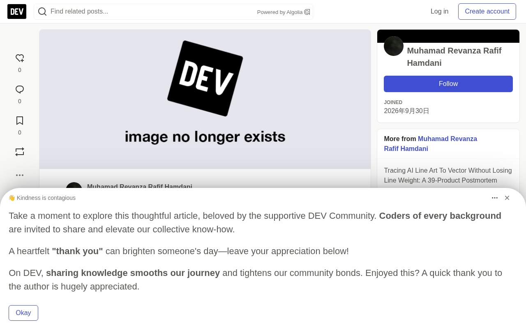Dismiss the Kindness is contagious banner
This screenshot has height=329, width=526.
507,198
